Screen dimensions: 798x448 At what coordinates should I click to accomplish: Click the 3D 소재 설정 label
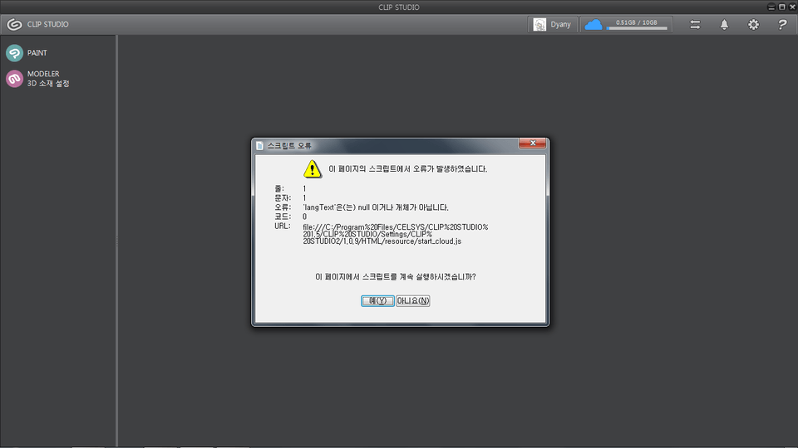click(48, 83)
